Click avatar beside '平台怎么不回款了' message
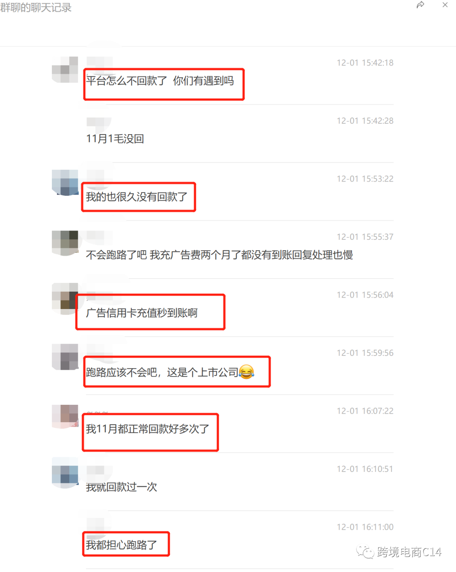456x572 pixels. pyautogui.click(x=65, y=70)
